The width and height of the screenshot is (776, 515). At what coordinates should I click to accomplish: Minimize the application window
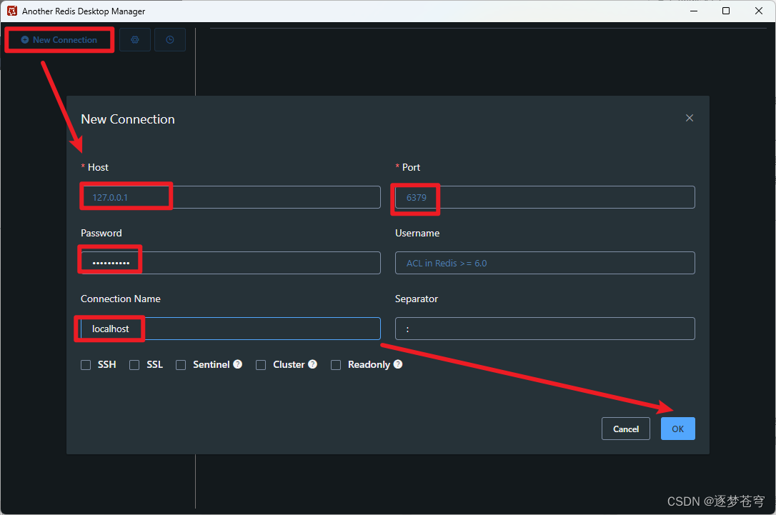point(694,11)
